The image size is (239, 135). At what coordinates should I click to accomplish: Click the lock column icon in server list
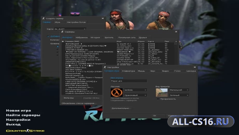63,41
